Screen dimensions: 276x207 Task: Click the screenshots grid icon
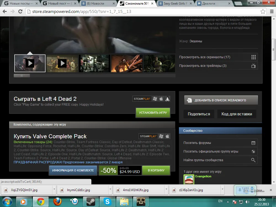(x=253, y=57)
